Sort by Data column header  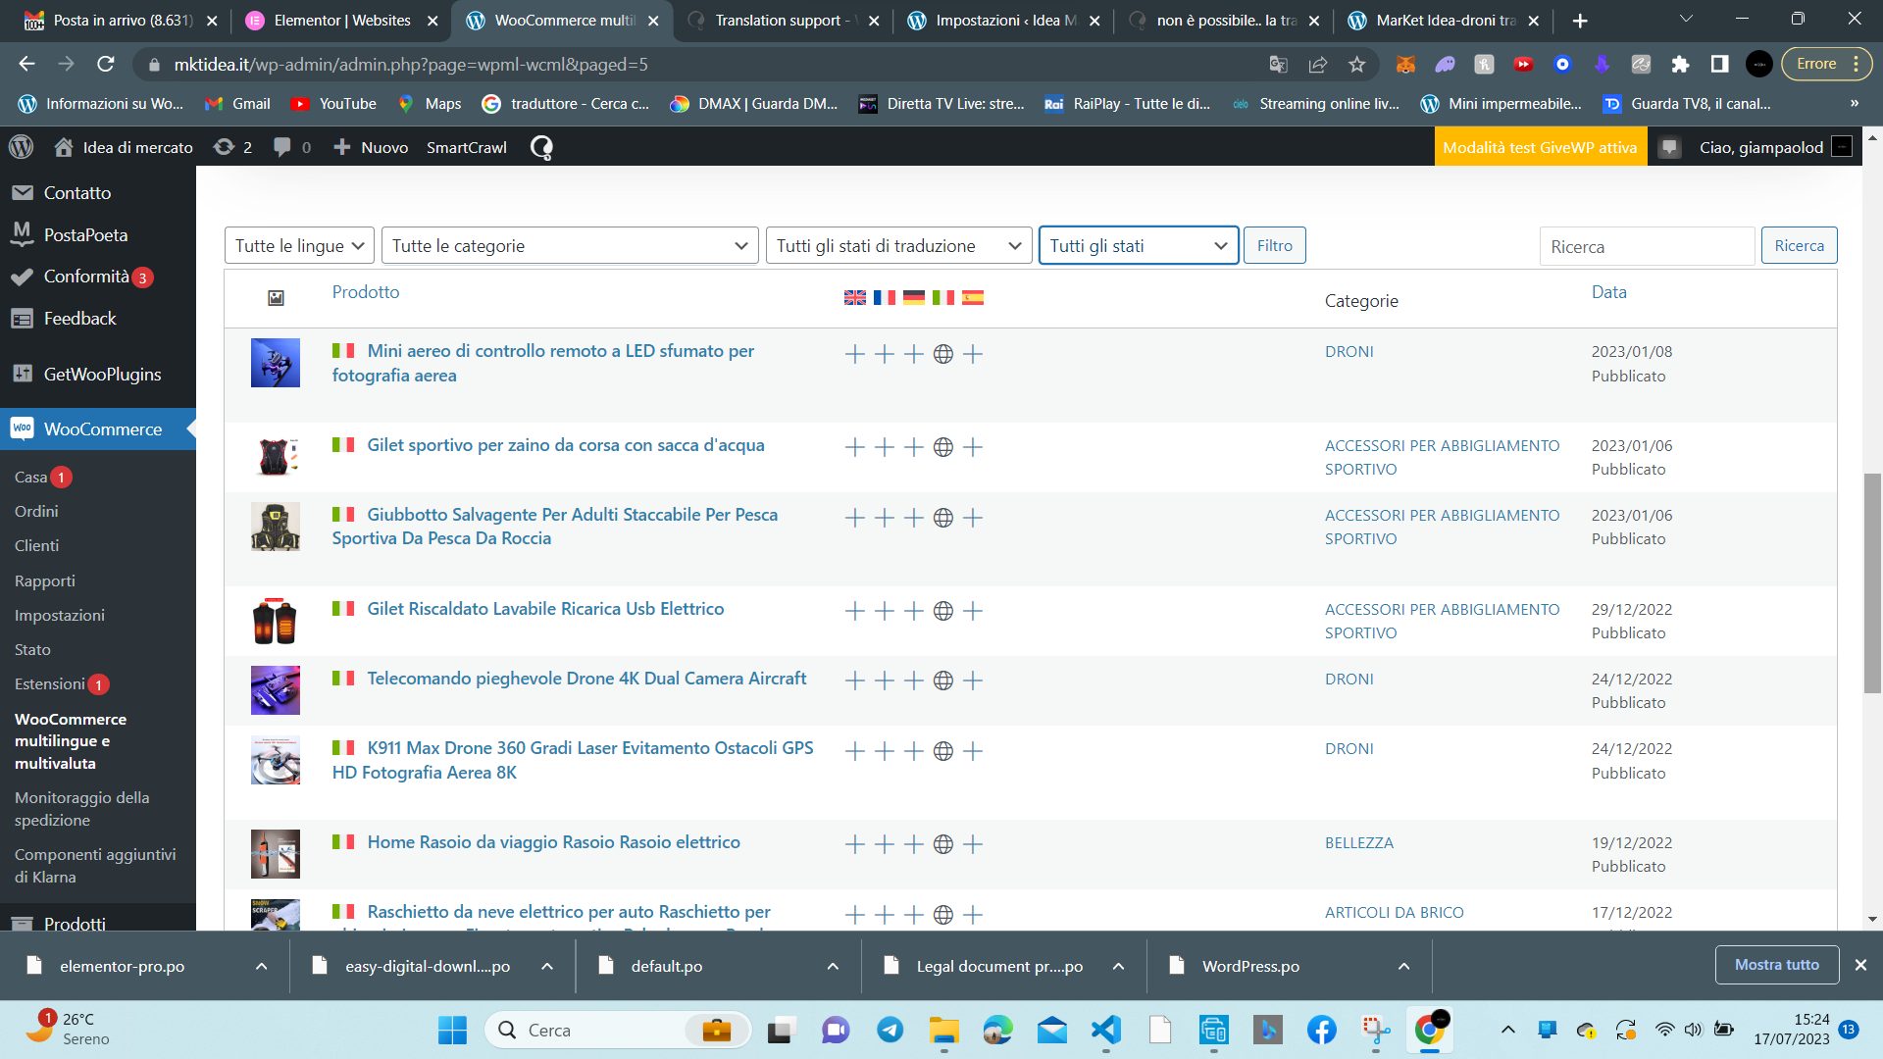coord(1608,291)
